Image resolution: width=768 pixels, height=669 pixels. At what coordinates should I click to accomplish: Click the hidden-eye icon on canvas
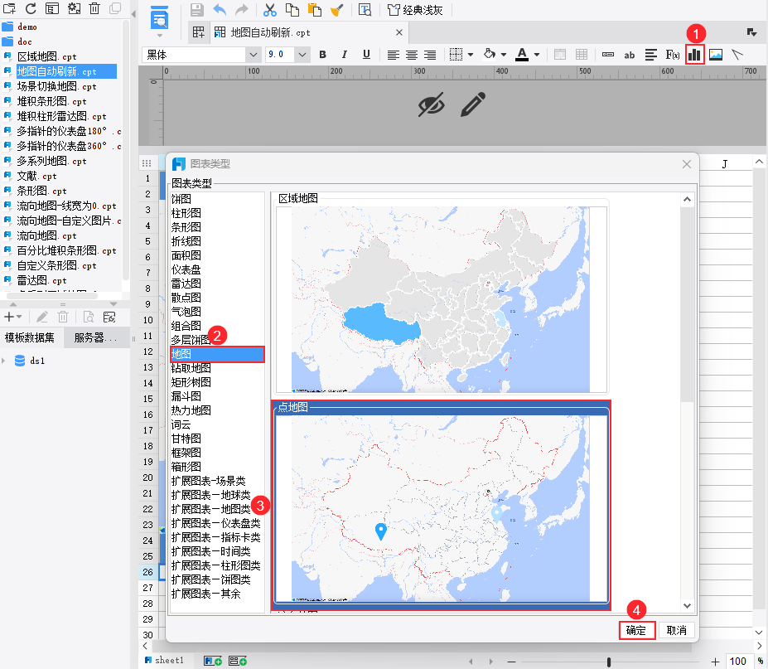[x=431, y=104]
